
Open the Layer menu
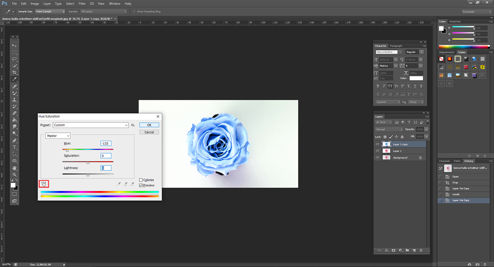click(x=47, y=3)
